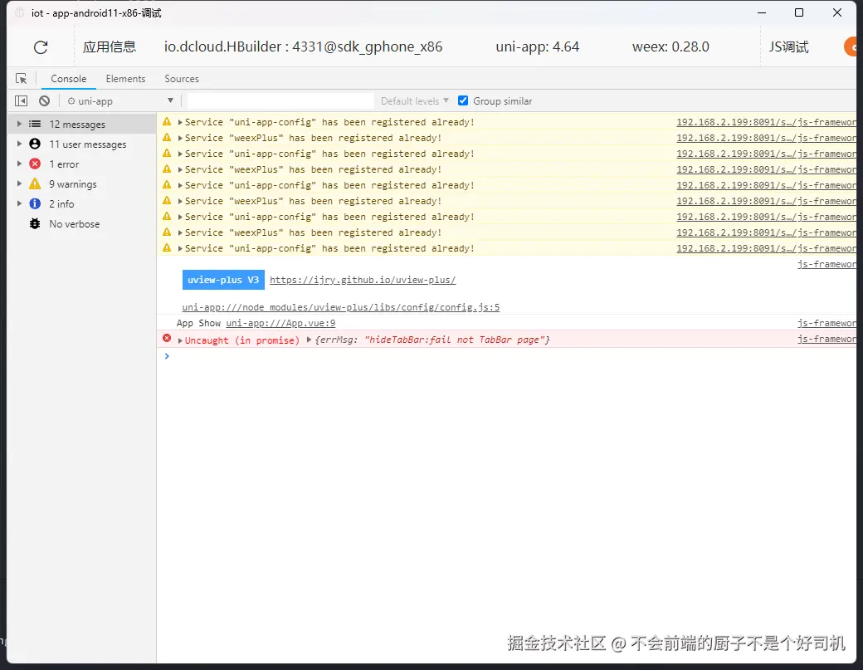Click the warning triangle icon in sidebar

coord(35,183)
